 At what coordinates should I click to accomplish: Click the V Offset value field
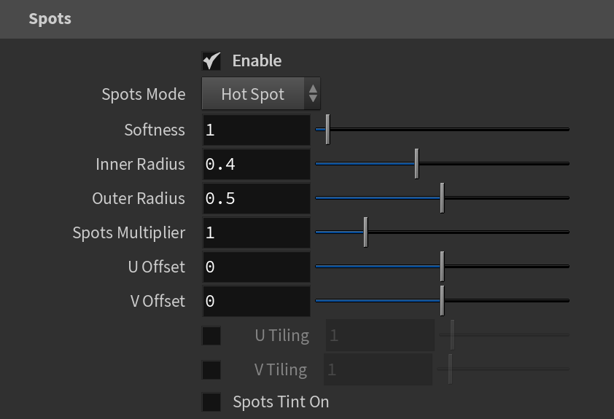tap(257, 301)
